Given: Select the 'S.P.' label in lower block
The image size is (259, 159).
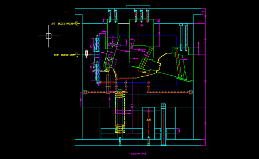Looking at the screenshot, I should pyautogui.click(x=149, y=120).
